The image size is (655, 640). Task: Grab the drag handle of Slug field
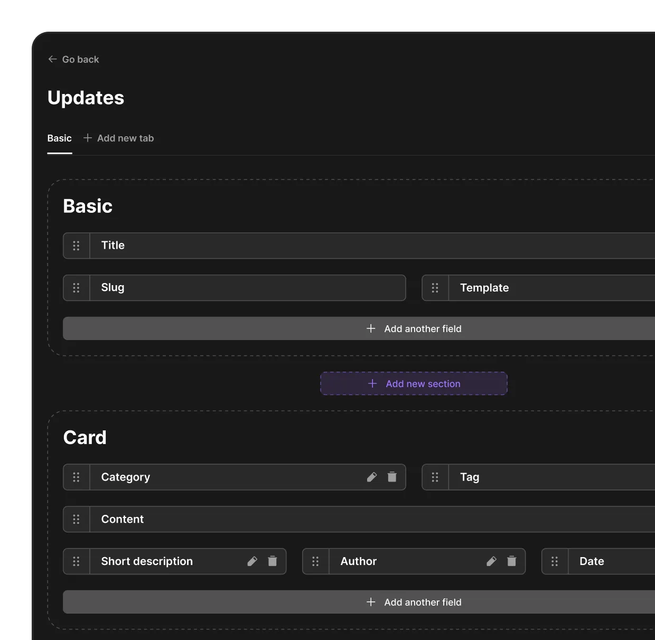point(76,288)
